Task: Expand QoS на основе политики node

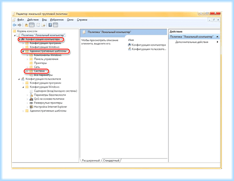Action: (27, 99)
